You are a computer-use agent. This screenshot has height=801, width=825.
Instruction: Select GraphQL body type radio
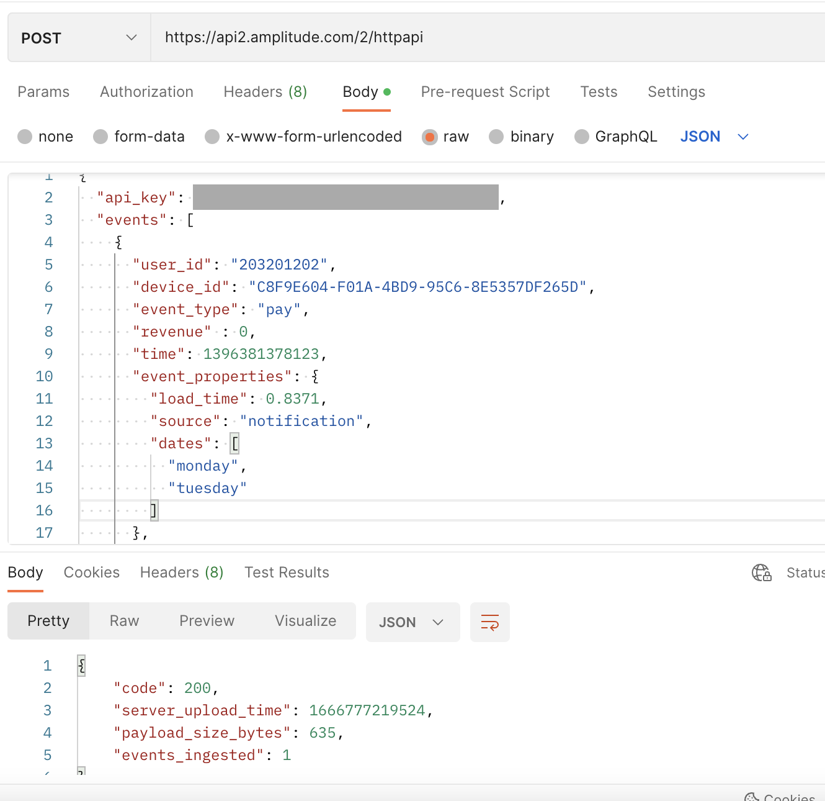pos(581,137)
